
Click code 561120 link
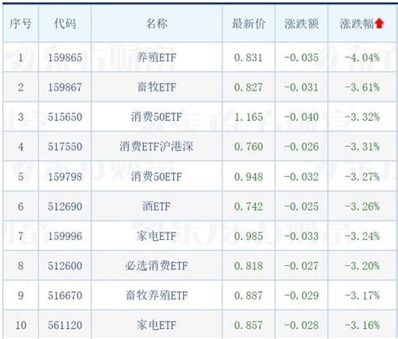(x=65, y=326)
